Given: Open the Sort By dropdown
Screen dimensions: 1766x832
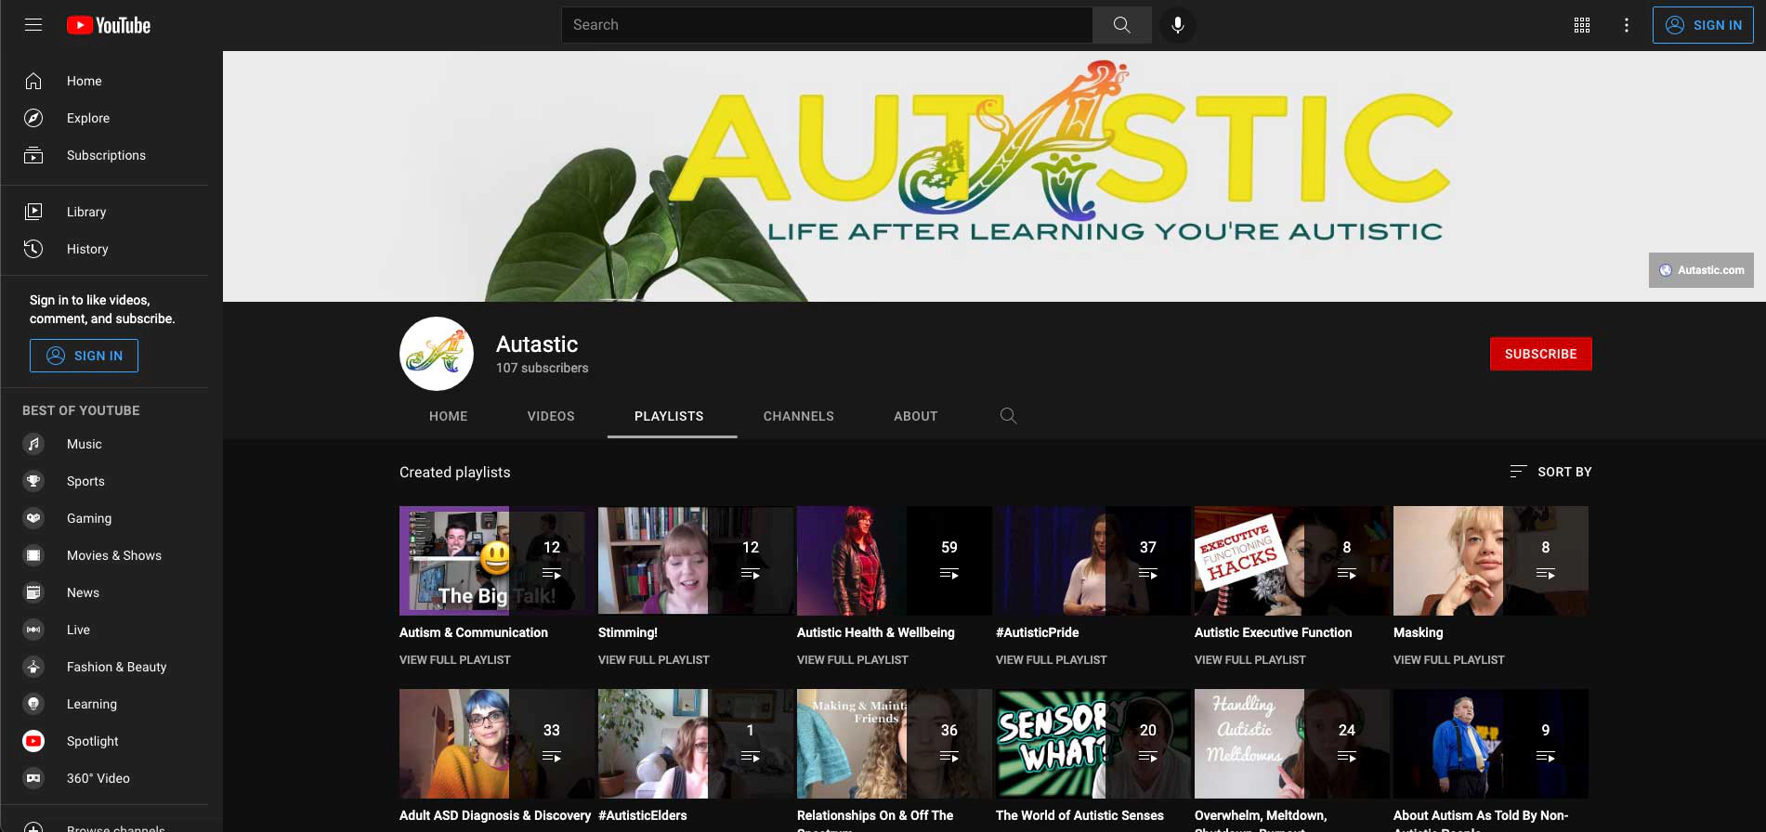Looking at the screenshot, I should coord(1550,472).
